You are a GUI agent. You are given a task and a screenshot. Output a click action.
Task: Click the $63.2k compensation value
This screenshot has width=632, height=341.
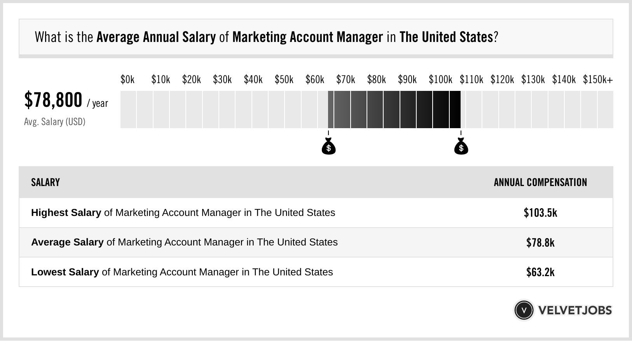pos(540,272)
